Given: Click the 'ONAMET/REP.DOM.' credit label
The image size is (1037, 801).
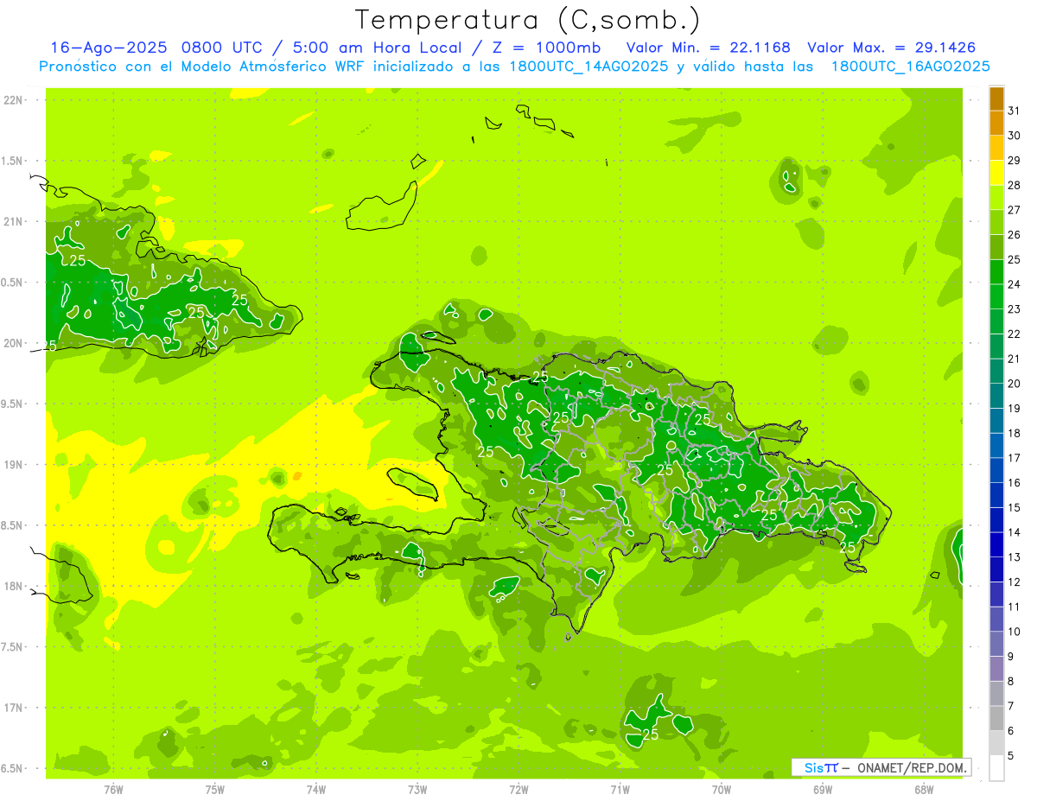Looking at the screenshot, I should pos(910,767).
